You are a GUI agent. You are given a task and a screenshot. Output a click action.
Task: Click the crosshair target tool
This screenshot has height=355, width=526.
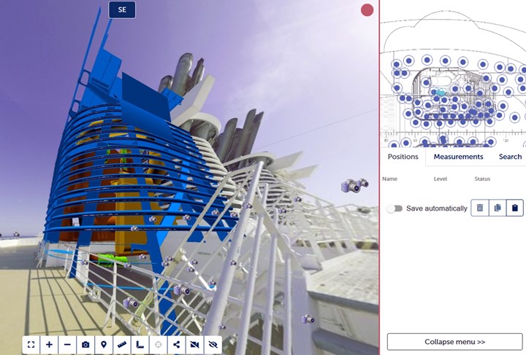pyautogui.click(x=159, y=345)
